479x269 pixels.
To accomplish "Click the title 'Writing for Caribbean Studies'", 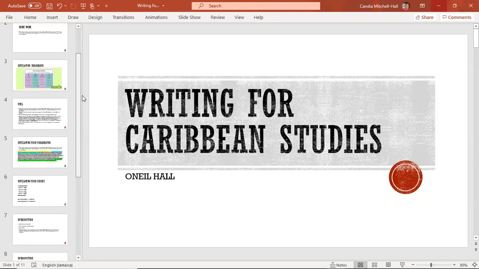I will coord(253,121).
